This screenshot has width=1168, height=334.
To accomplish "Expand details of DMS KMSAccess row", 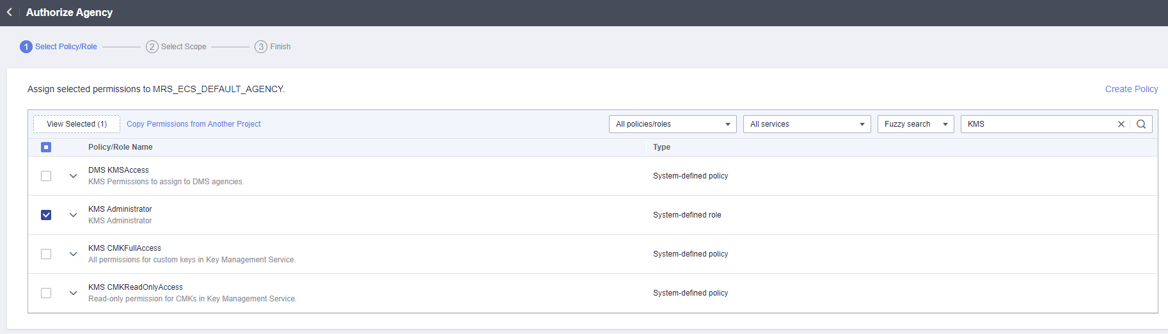I will click(73, 176).
